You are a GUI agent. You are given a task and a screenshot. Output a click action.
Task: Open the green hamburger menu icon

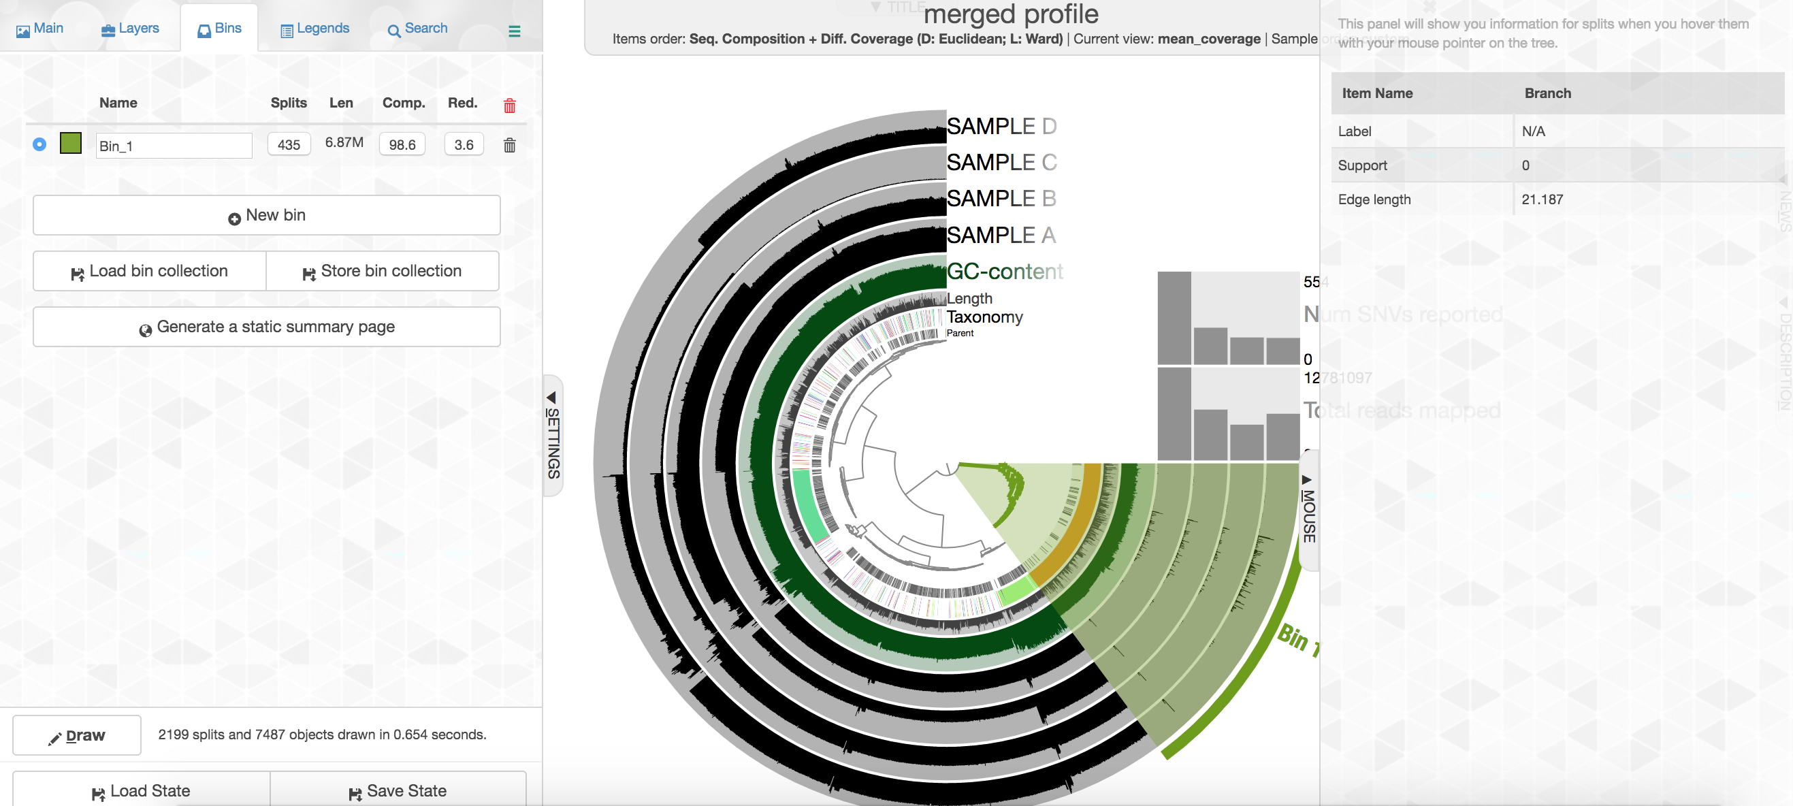point(515,31)
